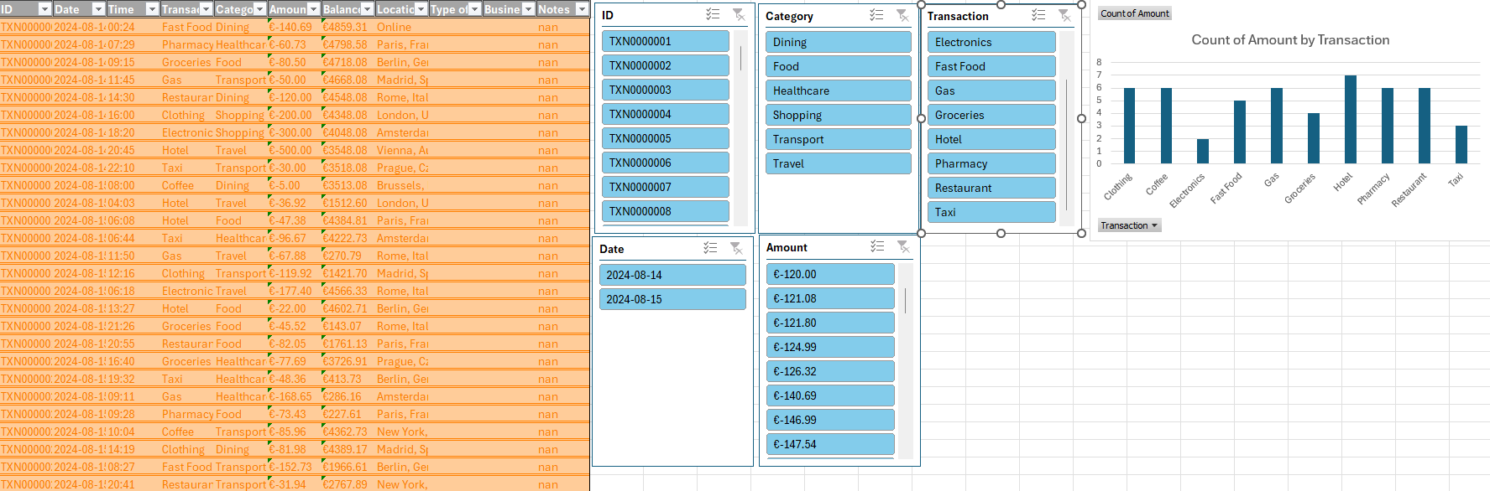This screenshot has height=491, width=1490.
Task: Filter by 2024-08-15 in Date slicer
Action: pos(672,299)
